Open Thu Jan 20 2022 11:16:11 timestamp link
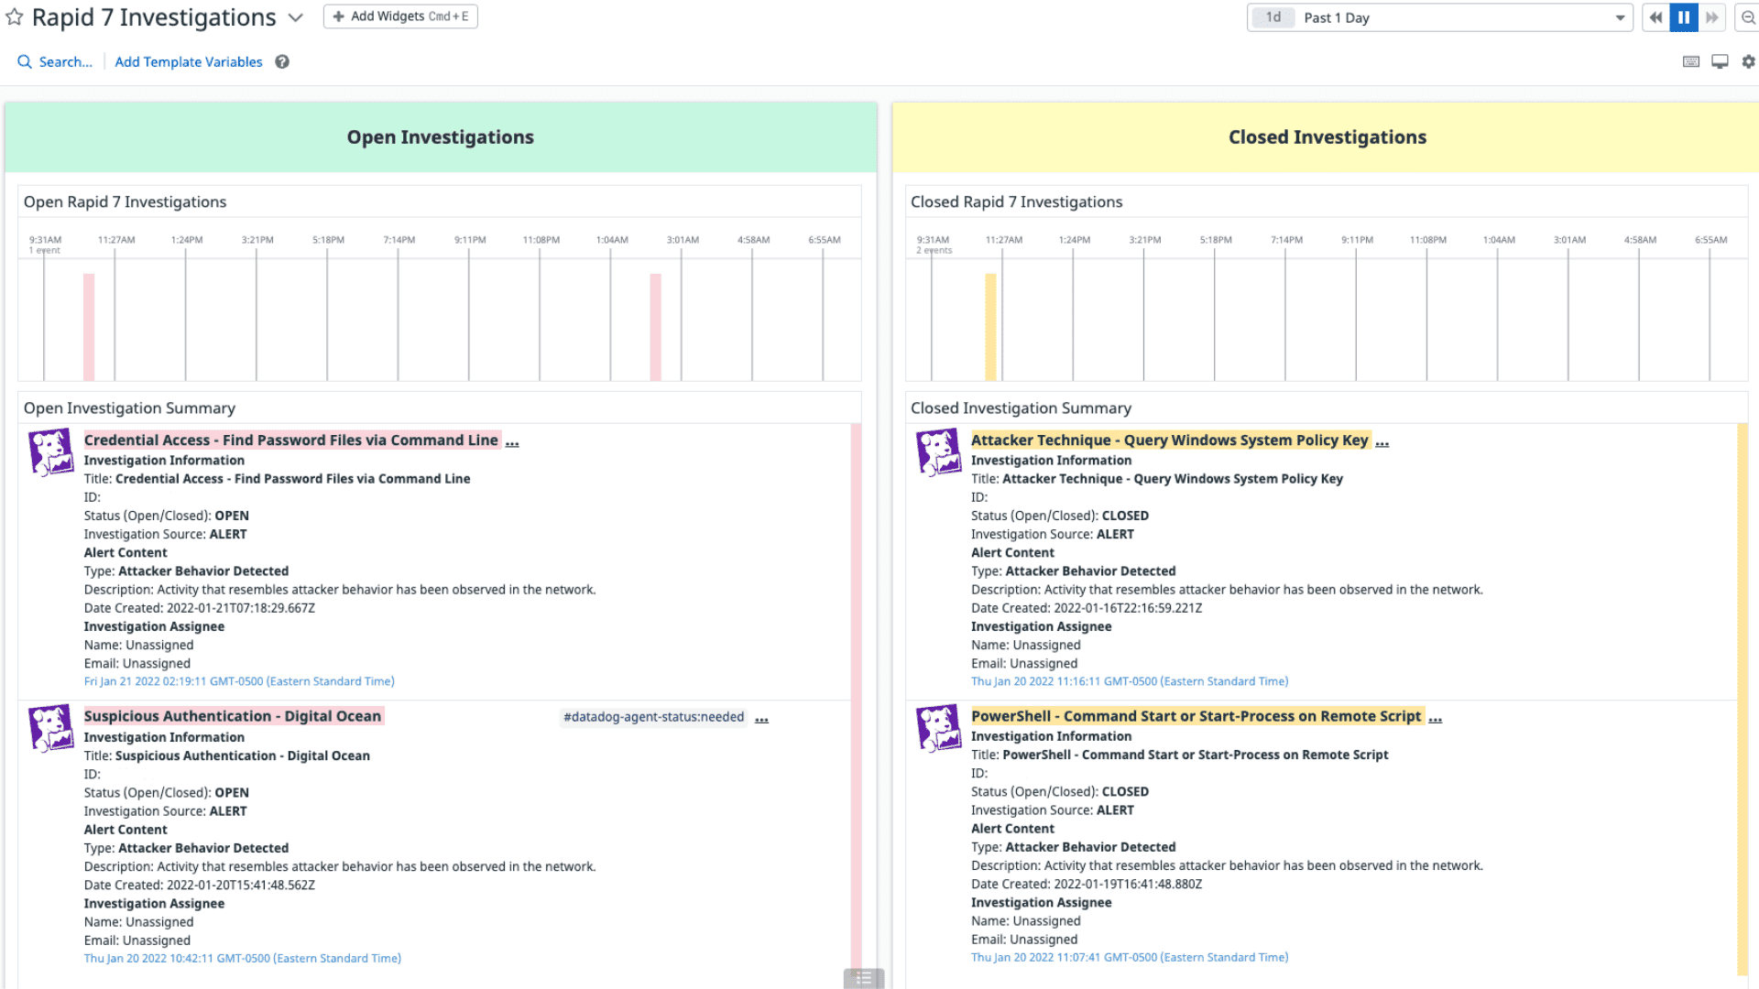 point(1130,681)
